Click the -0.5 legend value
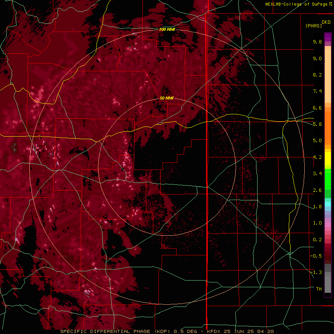The width and height of the screenshot is (334, 334). coord(316,256)
